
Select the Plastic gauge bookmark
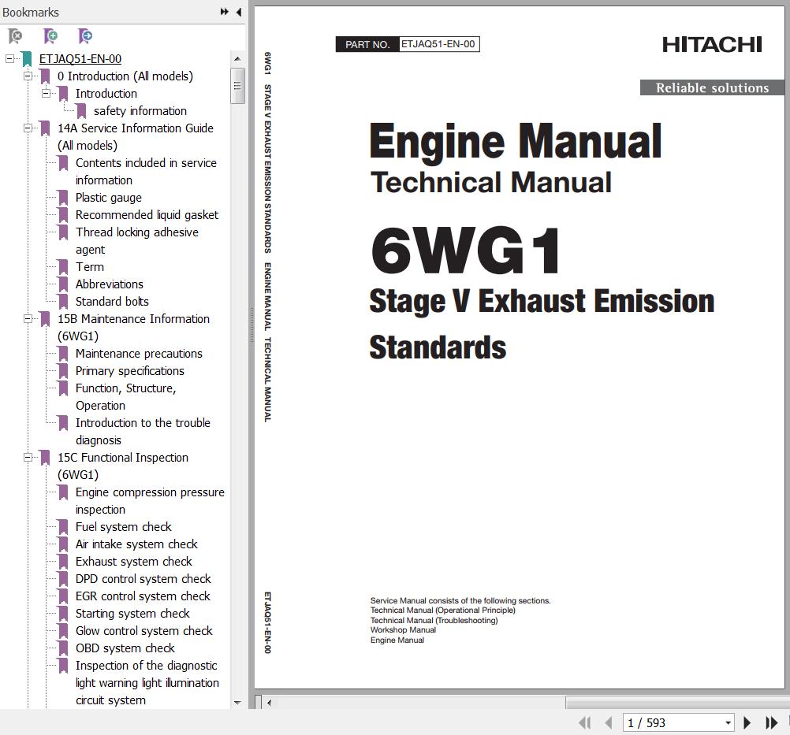coord(108,198)
